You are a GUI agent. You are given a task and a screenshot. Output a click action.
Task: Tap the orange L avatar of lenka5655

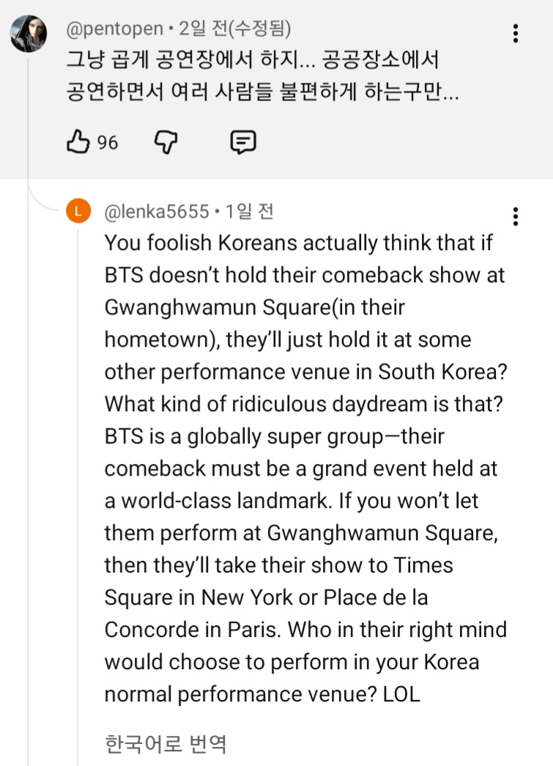coord(78,212)
